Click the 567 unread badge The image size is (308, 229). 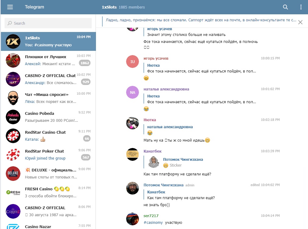(86, 157)
